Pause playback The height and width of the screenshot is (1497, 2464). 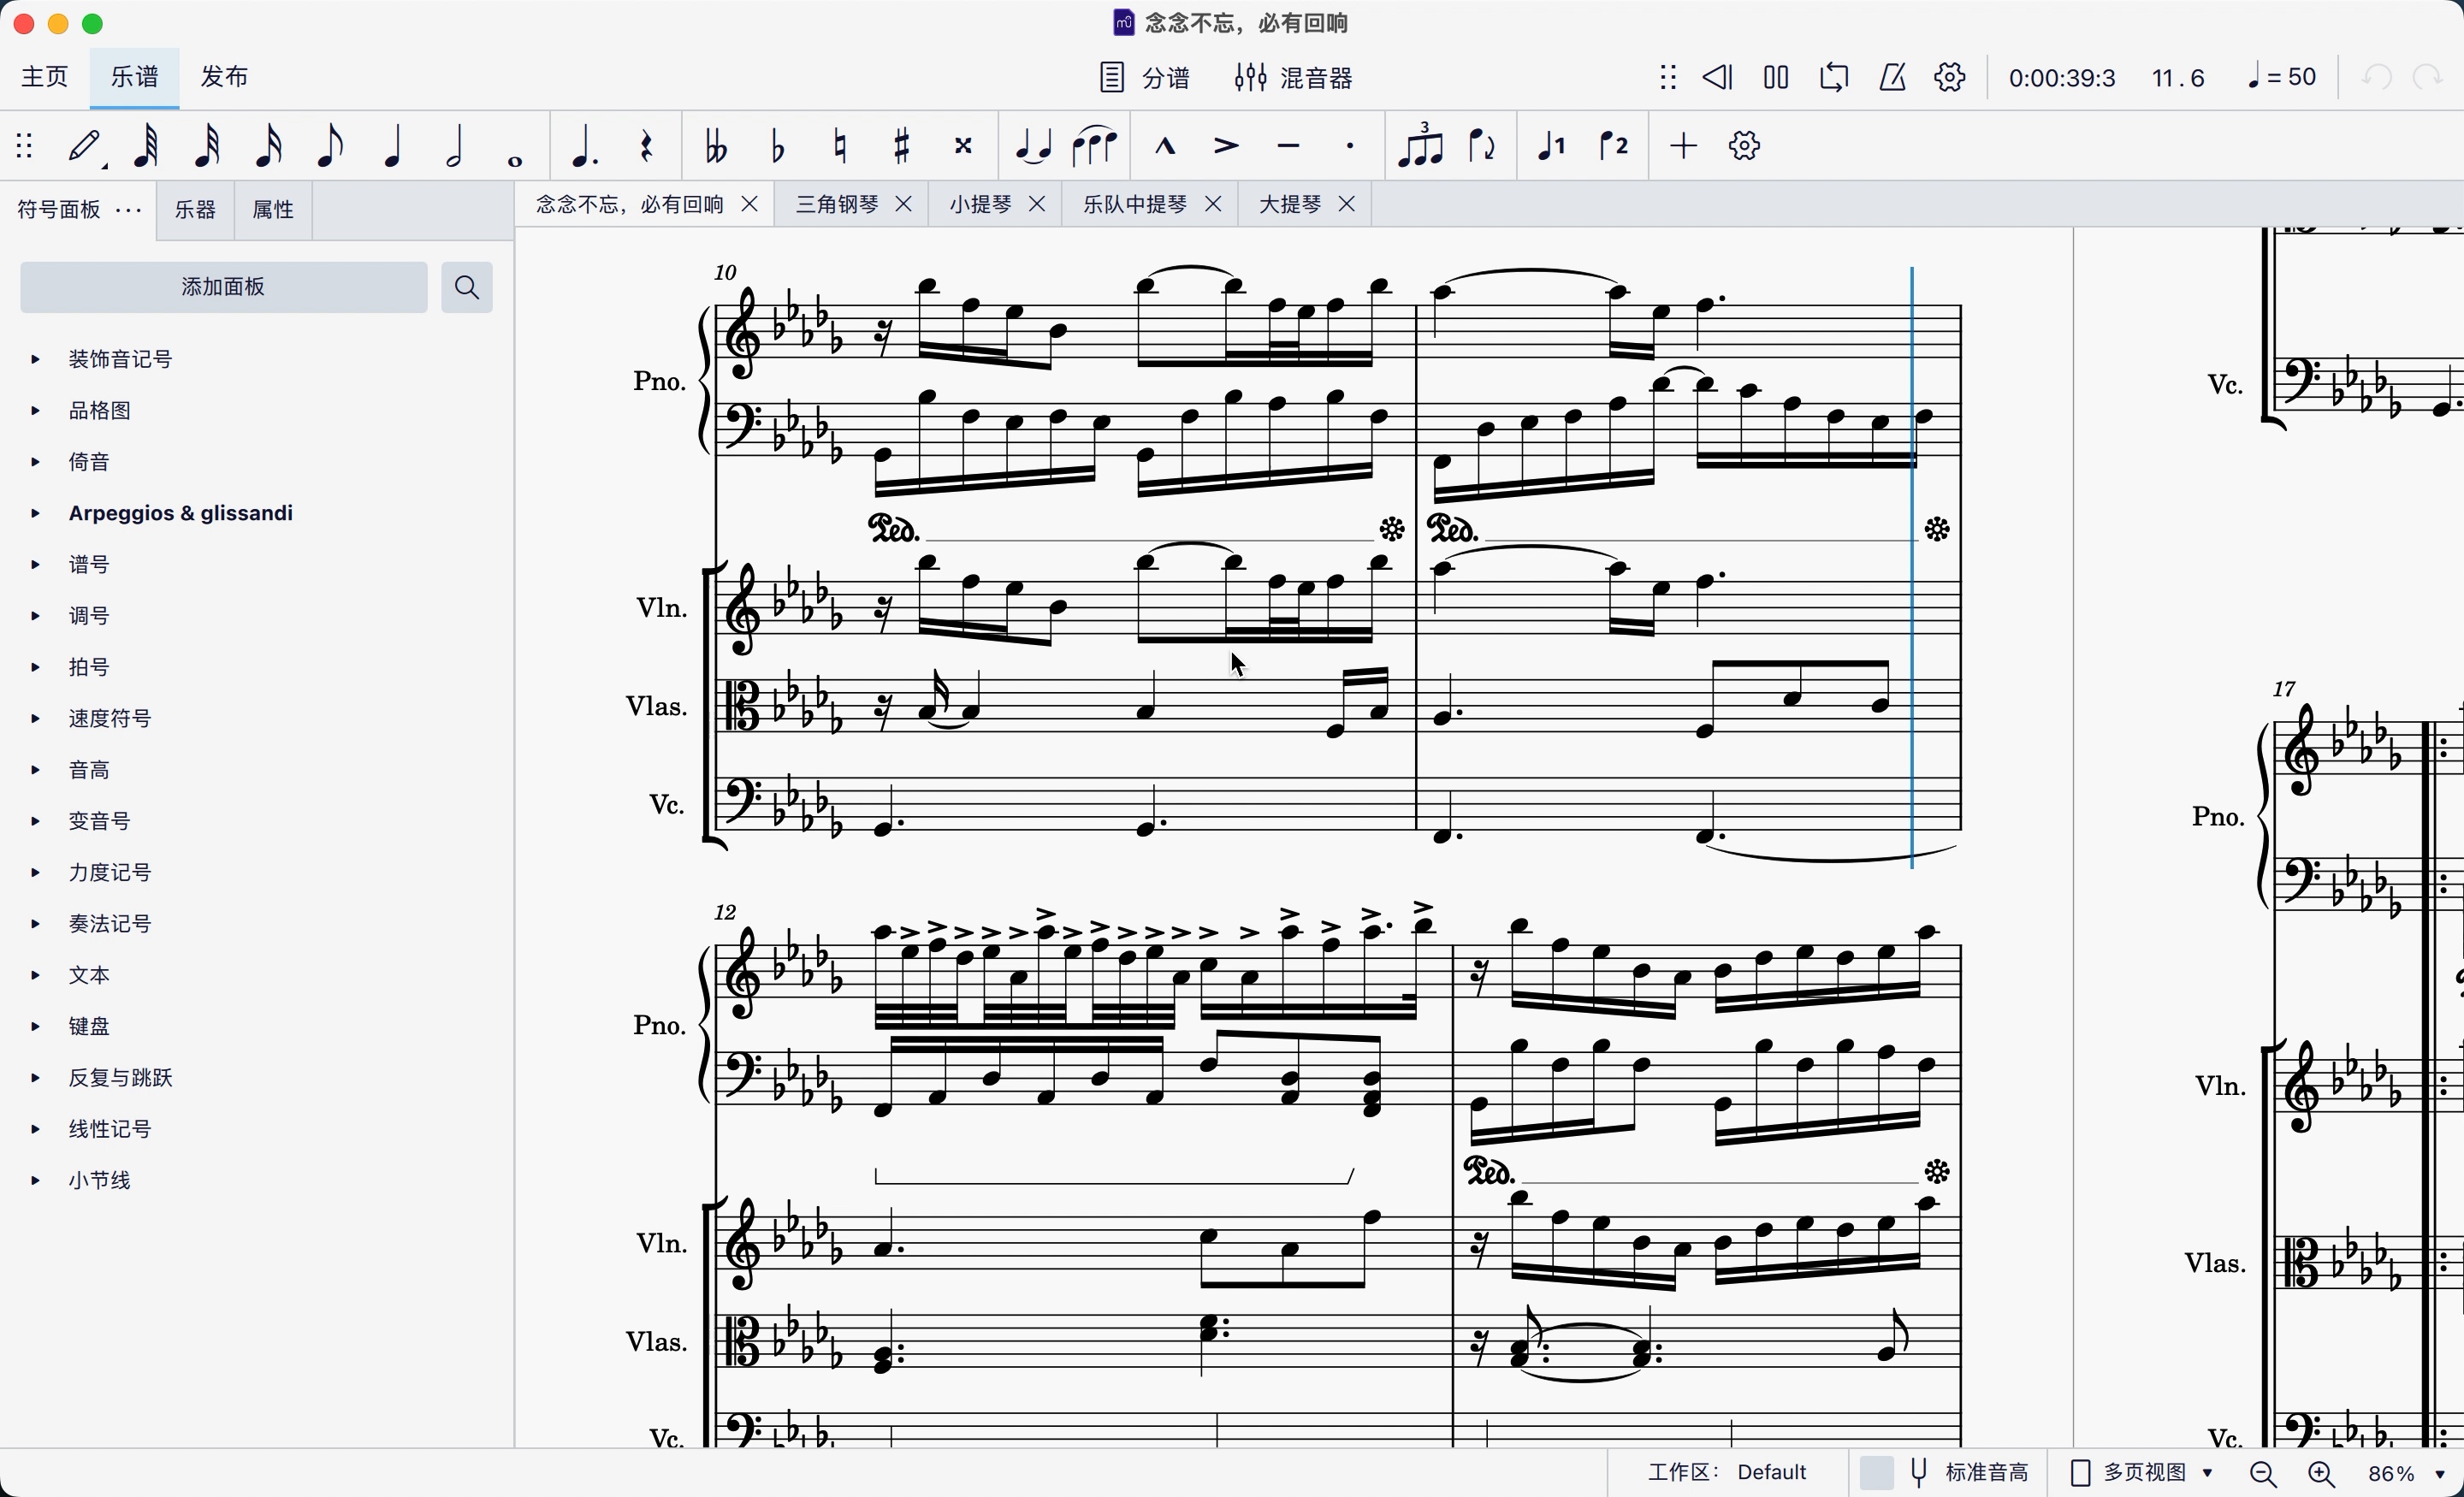click(x=1776, y=77)
